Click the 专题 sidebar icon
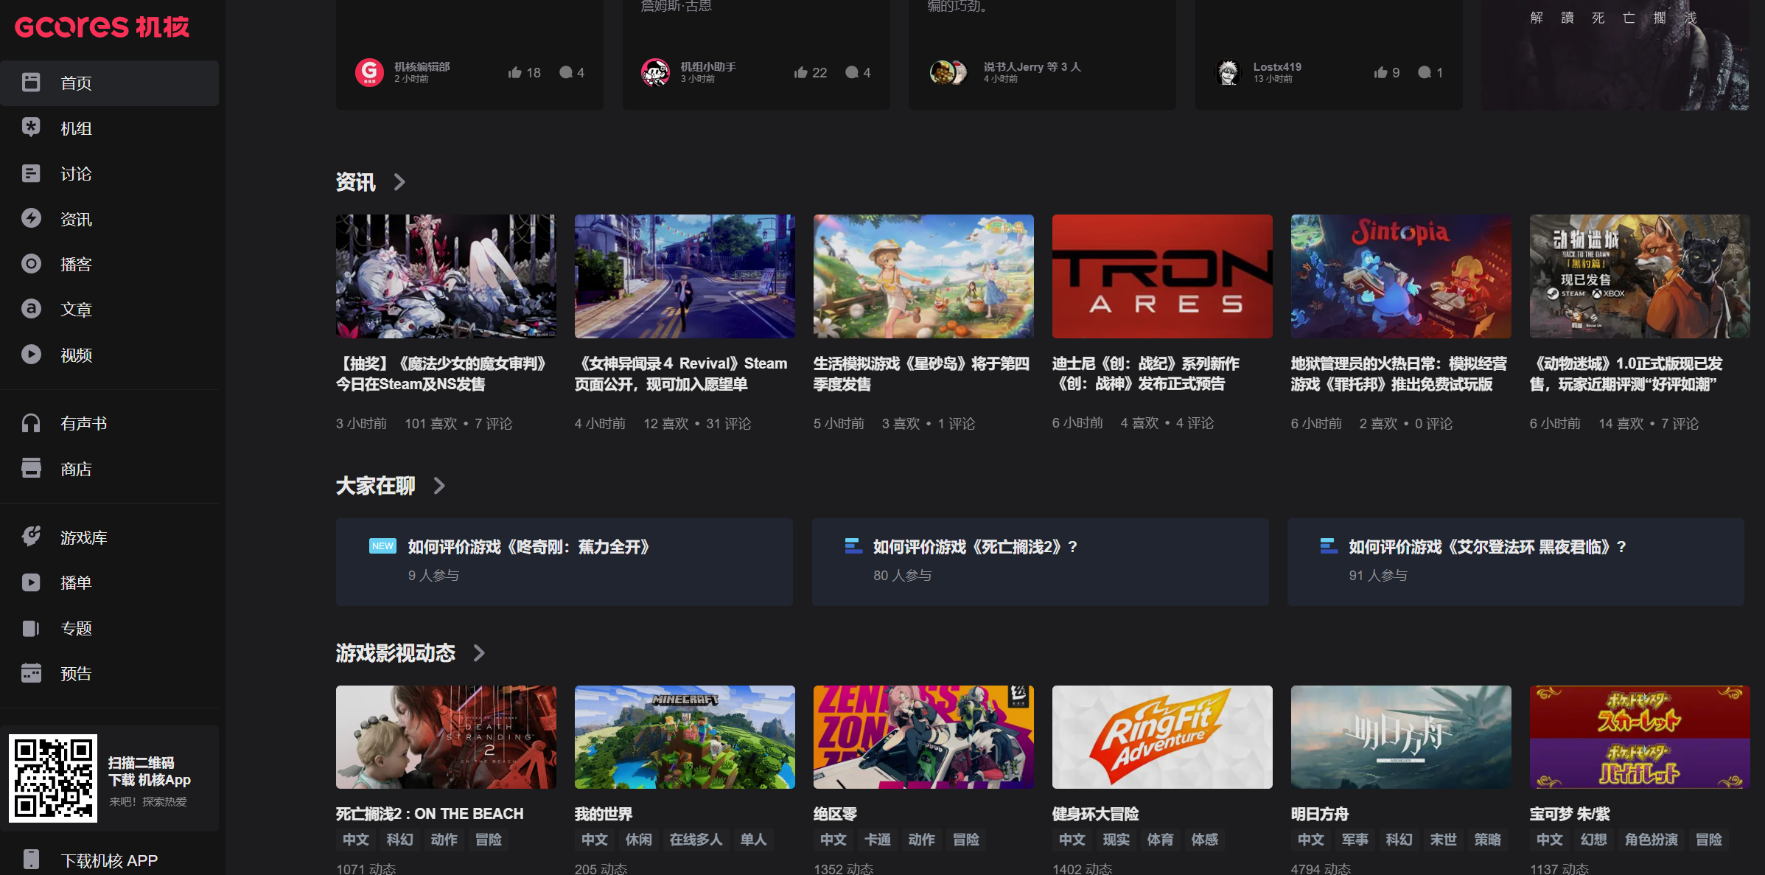The image size is (1765, 875). [x=31, y=628]
